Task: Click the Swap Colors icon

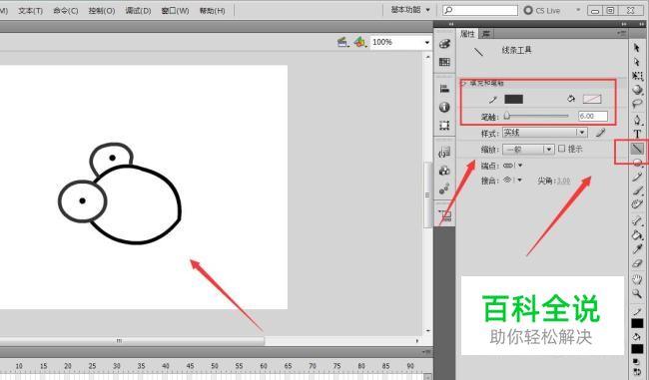Action: pos(637,372)
